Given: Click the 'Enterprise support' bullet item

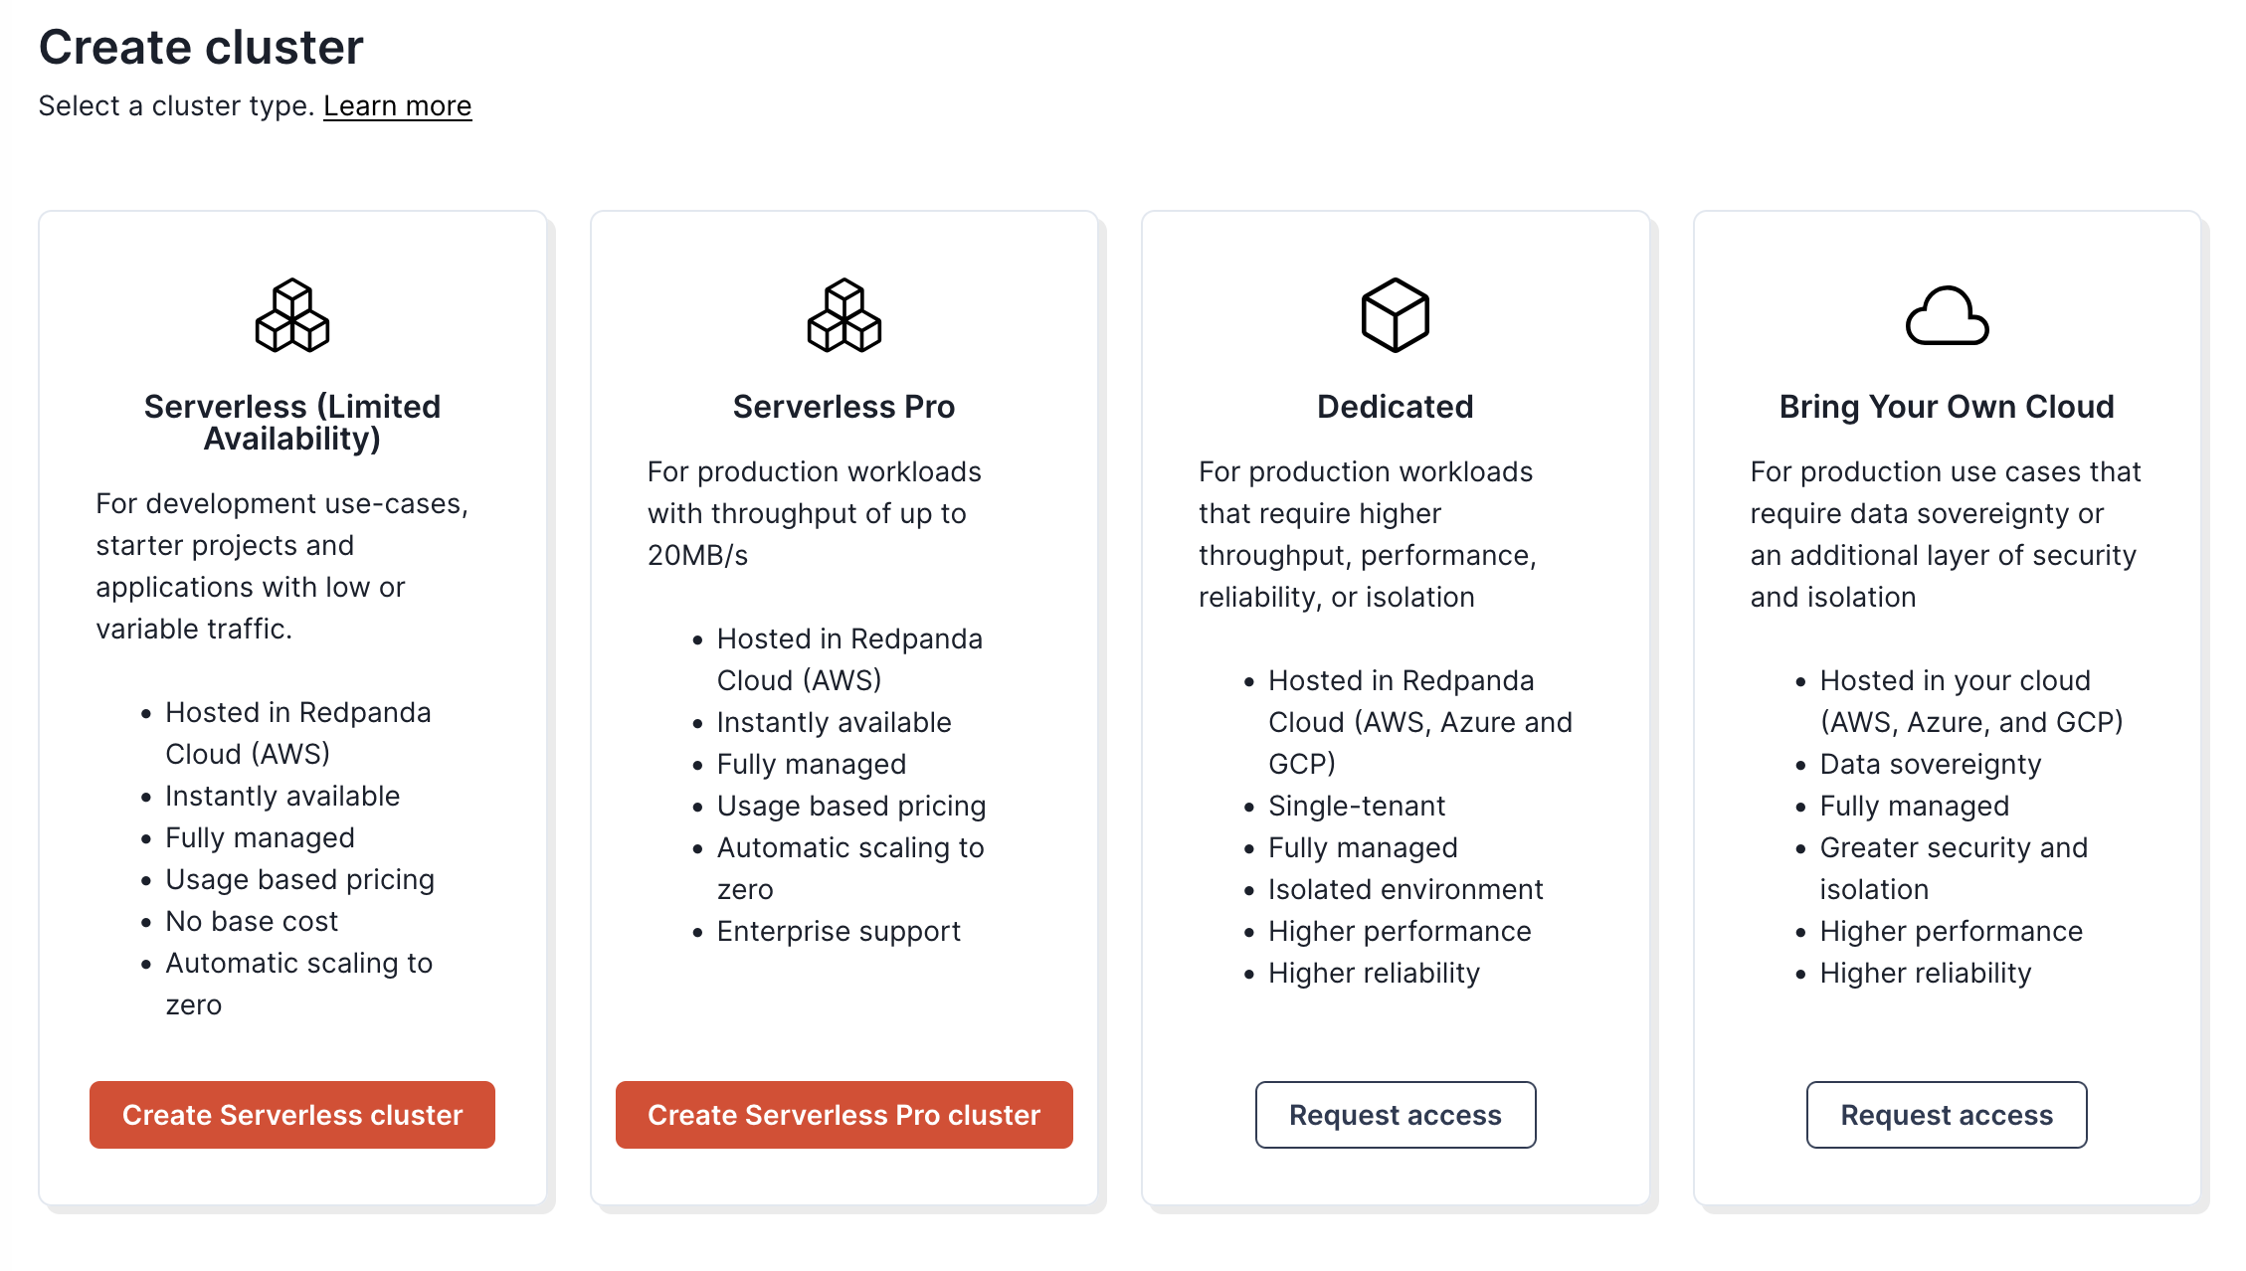Looking at the screenshot, I should 838,931.
